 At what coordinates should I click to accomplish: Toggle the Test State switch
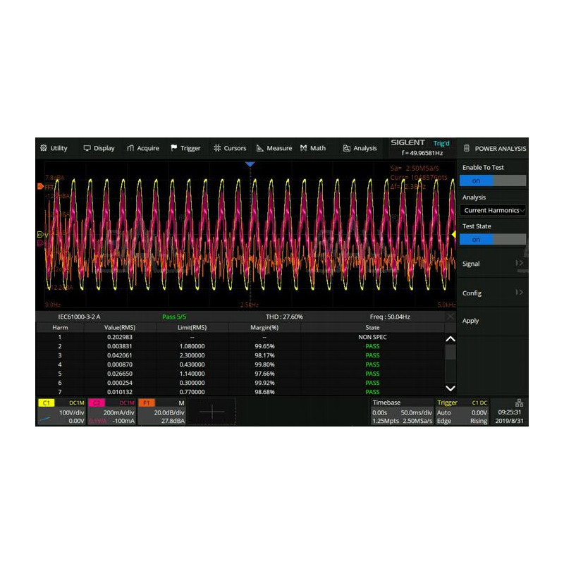pyautogui.click(x=493, y=239)
